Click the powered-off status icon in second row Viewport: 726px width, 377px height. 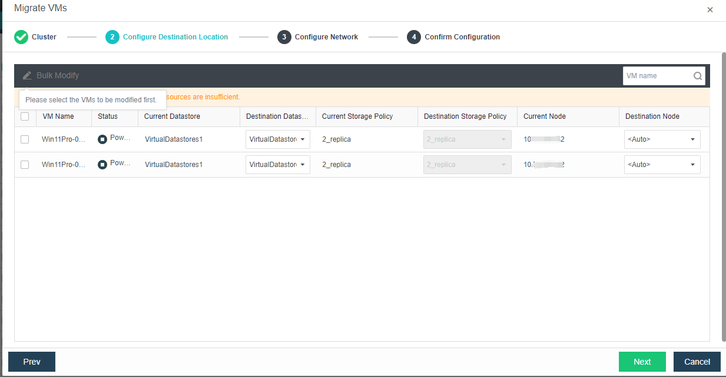click(x=102, y=165)
